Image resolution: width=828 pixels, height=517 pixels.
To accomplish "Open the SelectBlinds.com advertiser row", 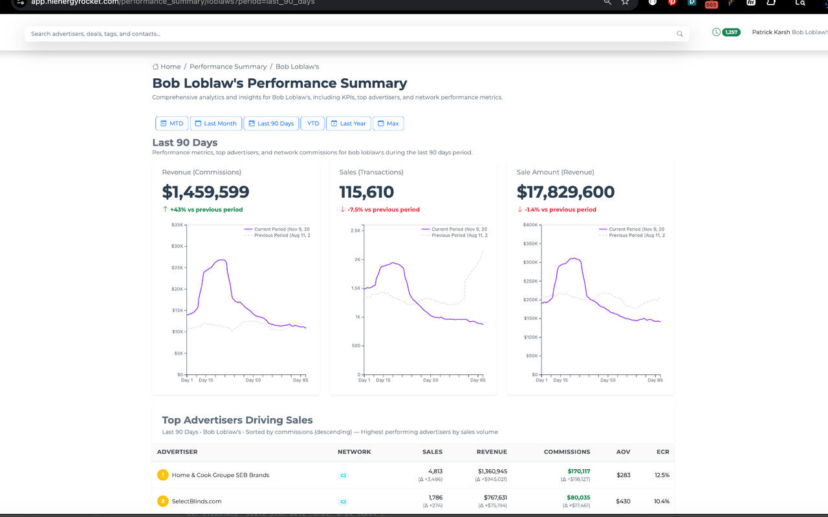I will click(x=197, y=501).
